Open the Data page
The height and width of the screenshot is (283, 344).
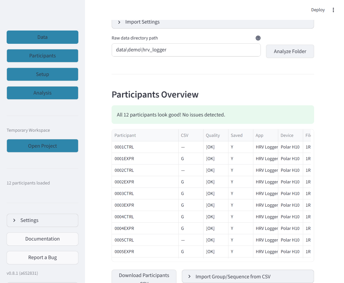pyautogui.click(x=43, y=37)
